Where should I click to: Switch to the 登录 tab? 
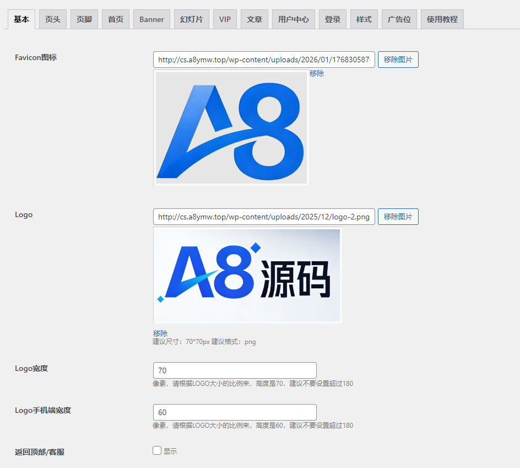tap(332, 19)
